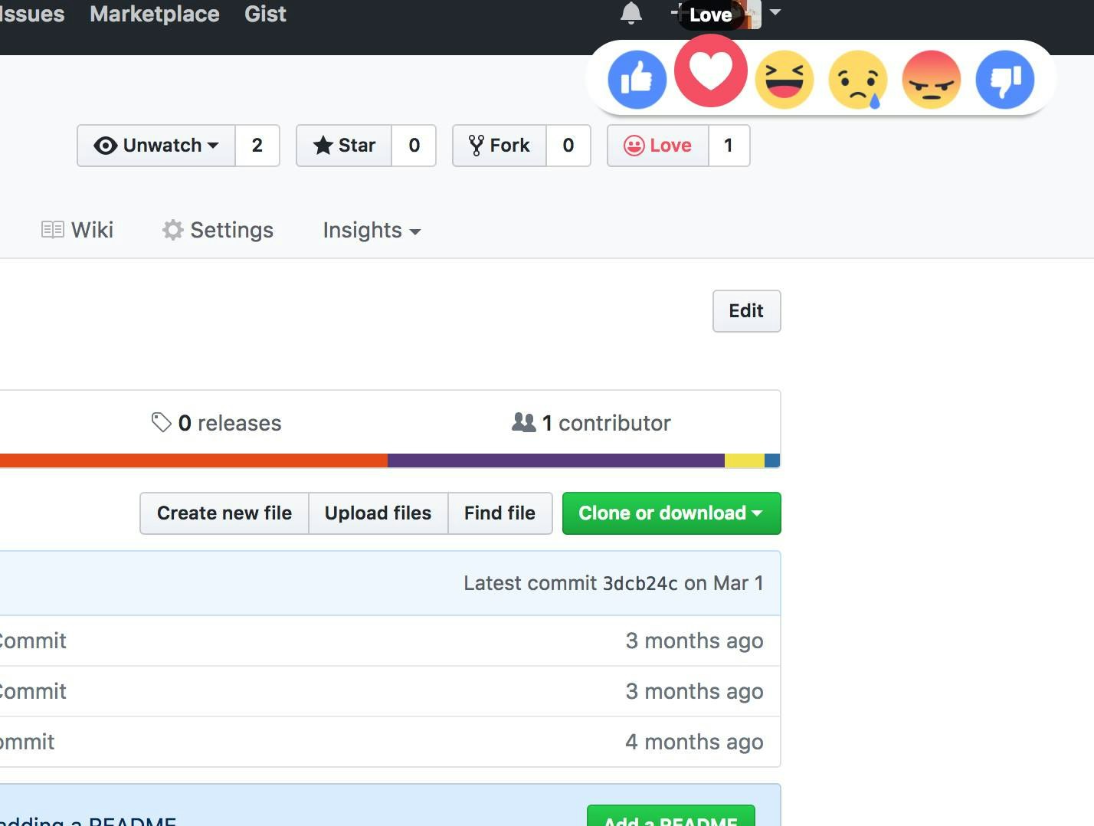Toggle the Love reaction on the repo
This screenshot has height=826, width=1094.
pos(657,145)
